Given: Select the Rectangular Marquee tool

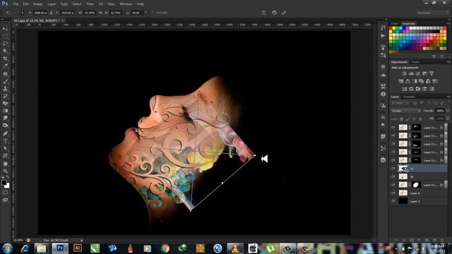Looking at the screenshot, I should (x=5, y=36).
